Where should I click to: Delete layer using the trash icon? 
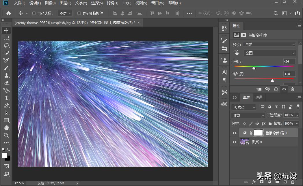(x=292, y=182)
